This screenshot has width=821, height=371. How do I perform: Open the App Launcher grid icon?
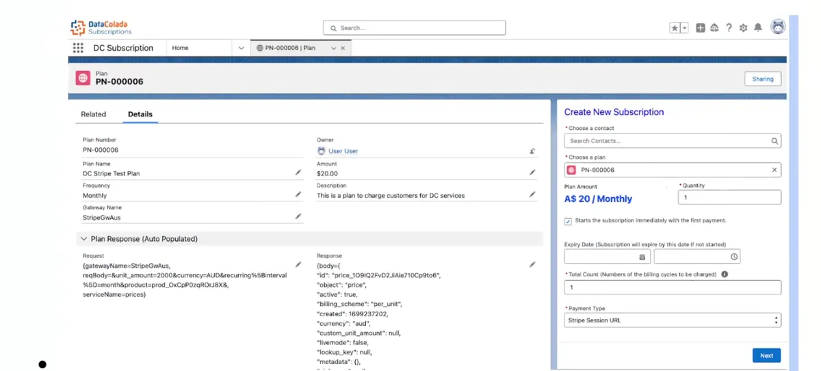click(x=78, y=48)
